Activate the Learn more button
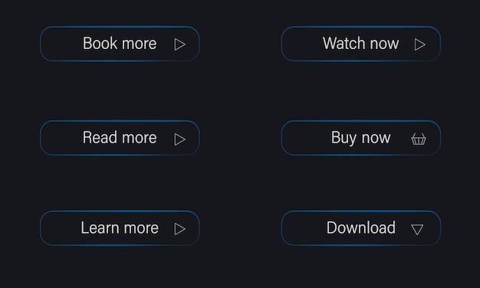The height and width of the screenshot is (288, 480). point(120,228)
